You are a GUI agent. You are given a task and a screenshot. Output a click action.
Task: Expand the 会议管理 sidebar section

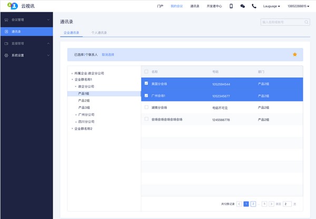[x=26, y=19]
